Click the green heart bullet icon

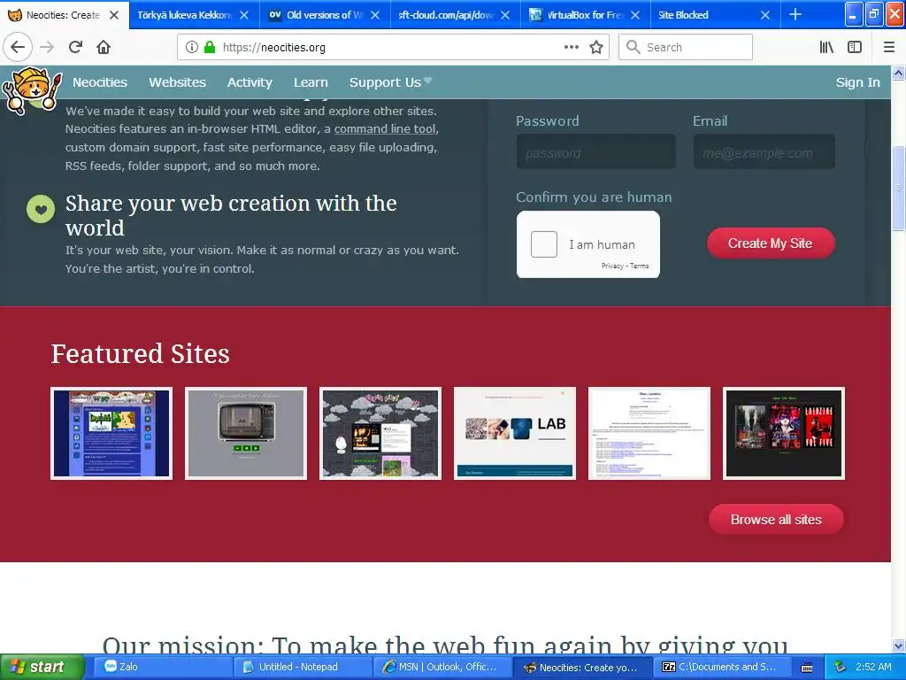coord(41,209)
